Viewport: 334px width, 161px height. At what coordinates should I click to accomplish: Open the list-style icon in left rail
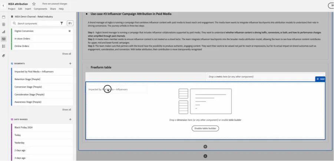(4, 46)
